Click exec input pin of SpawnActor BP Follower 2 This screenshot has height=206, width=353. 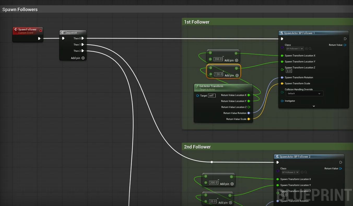[x=278, y=162]
